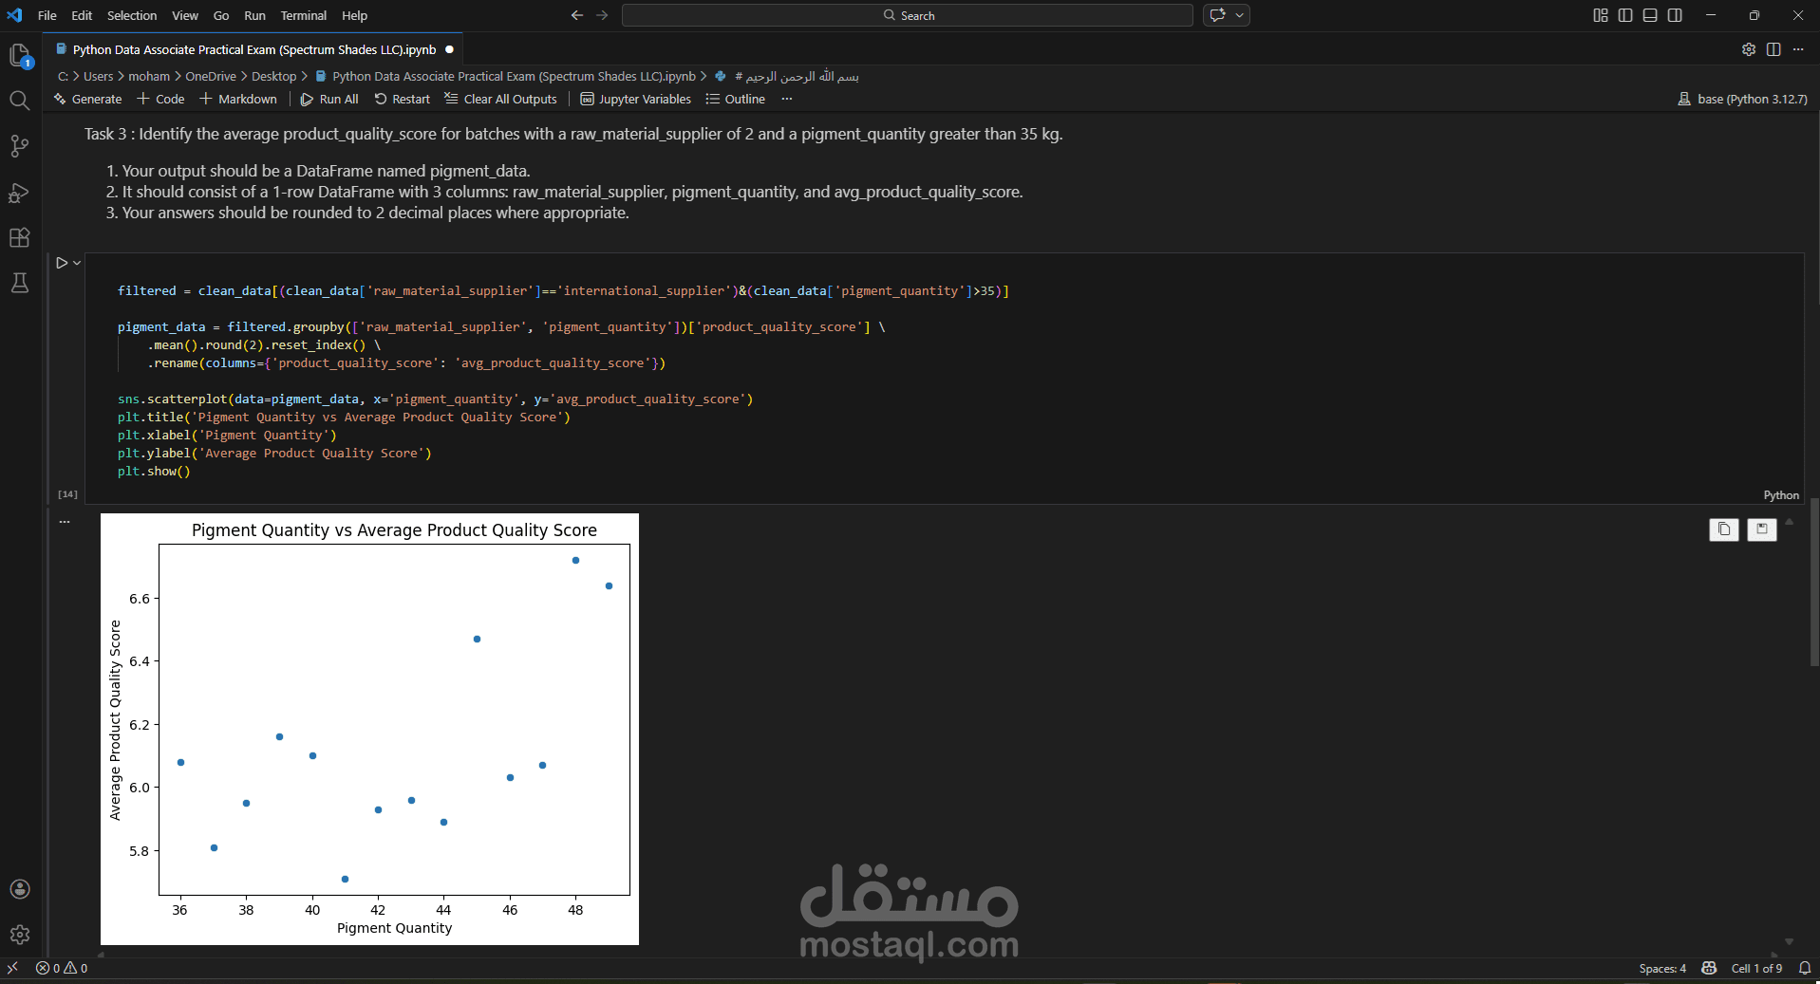Open the Source Control view
The image size is (1820, 984).
(x=19, y=145)
